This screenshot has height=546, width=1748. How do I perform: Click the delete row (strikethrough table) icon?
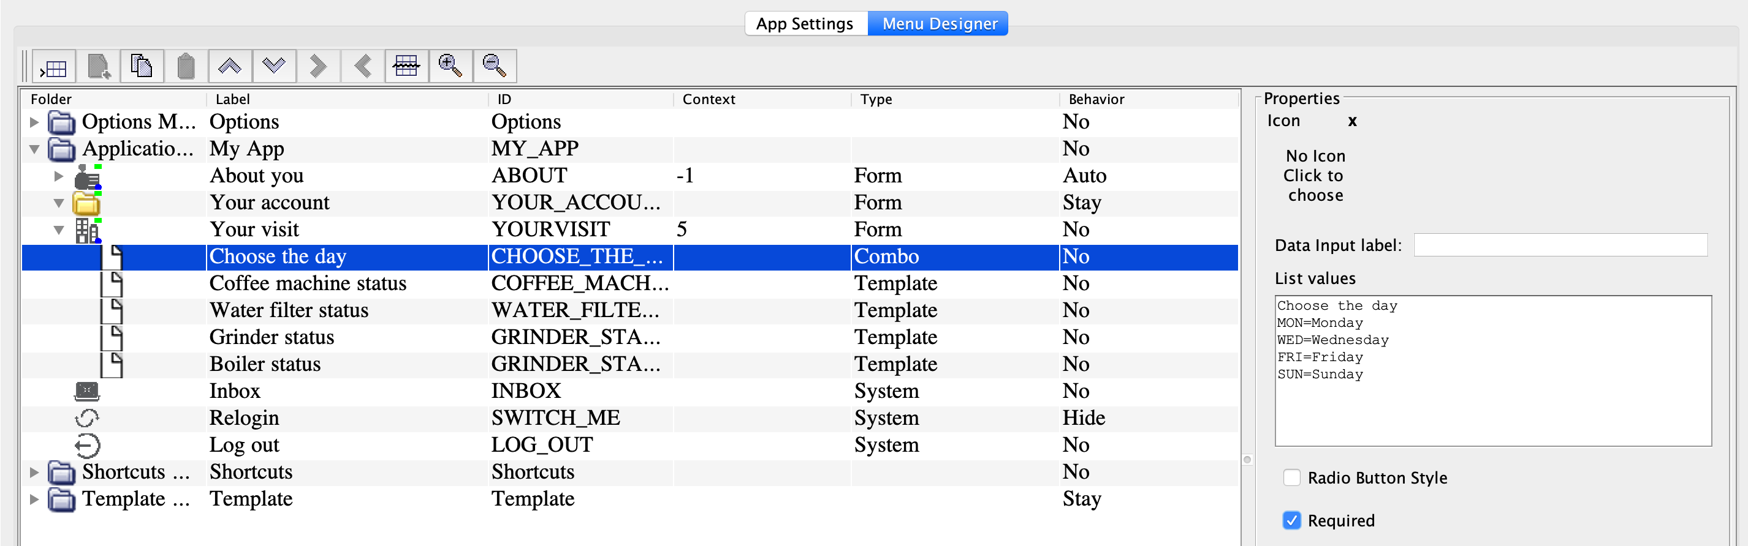pos(406,66)
